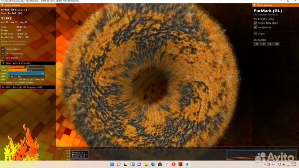
Task: Disable the background checkbox
Action: 255,27
